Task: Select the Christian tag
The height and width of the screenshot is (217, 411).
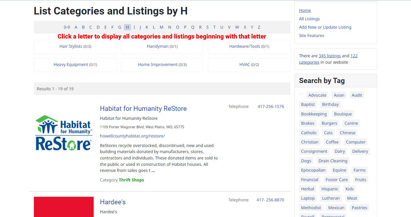Action: [x=310, y=142]
